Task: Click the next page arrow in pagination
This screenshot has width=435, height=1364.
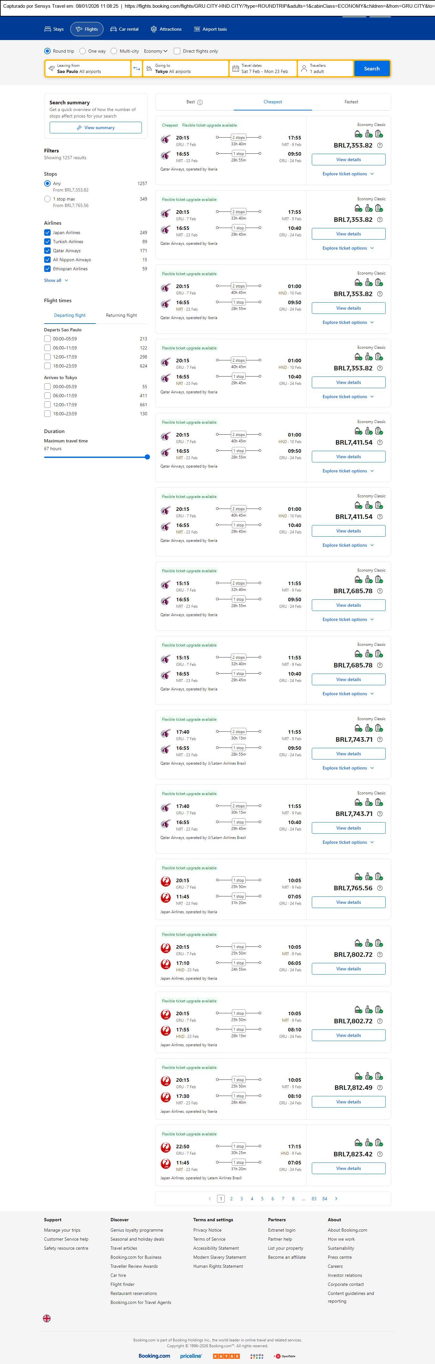Action: pos(336,1198)
